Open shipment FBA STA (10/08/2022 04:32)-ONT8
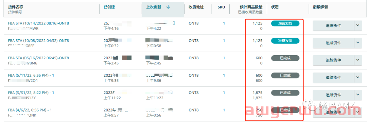This screenshot has width=367, height=122. [38, 41]
